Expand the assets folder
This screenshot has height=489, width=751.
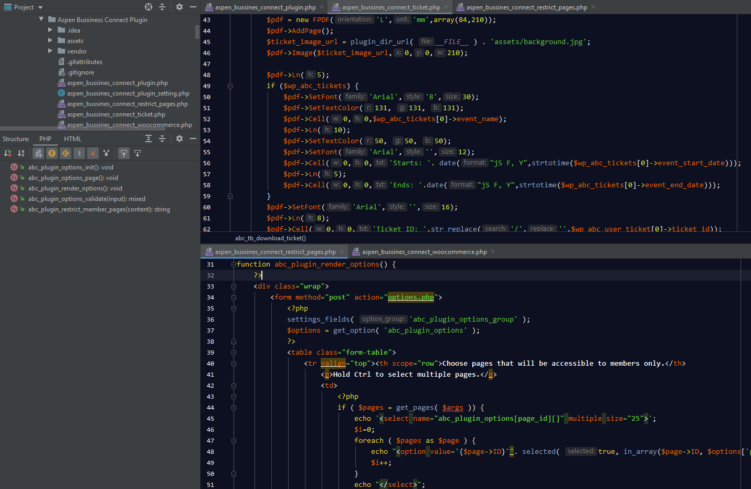pos(50,40)
